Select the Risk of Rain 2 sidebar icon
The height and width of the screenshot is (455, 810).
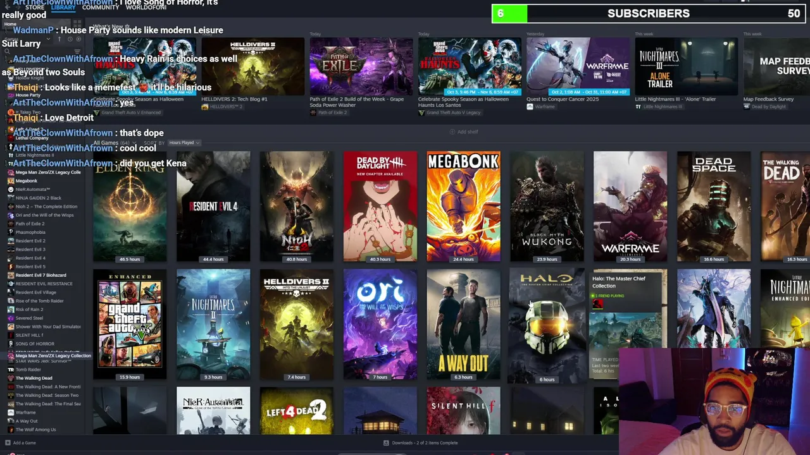click(x=11, y=310)
